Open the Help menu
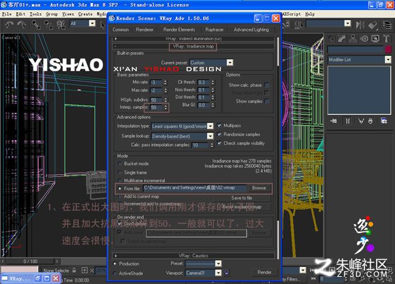The height and width of the screenshot is (284, 395). (310, 14)
